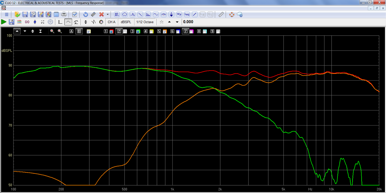This screenshot has width=386, height=193.
Task: Open options via checklist icon
Action: pyautogui.click(x=75, y=14)
